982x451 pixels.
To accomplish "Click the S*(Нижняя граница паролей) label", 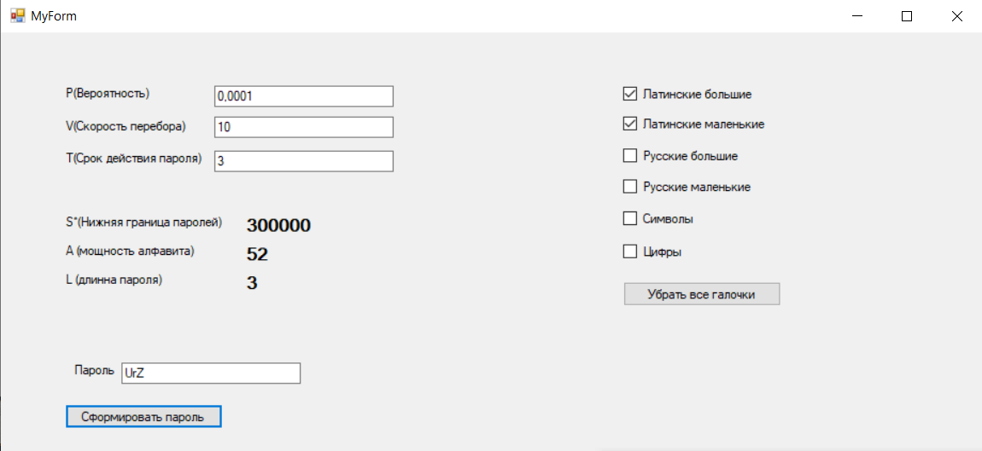I will (143, 222).
